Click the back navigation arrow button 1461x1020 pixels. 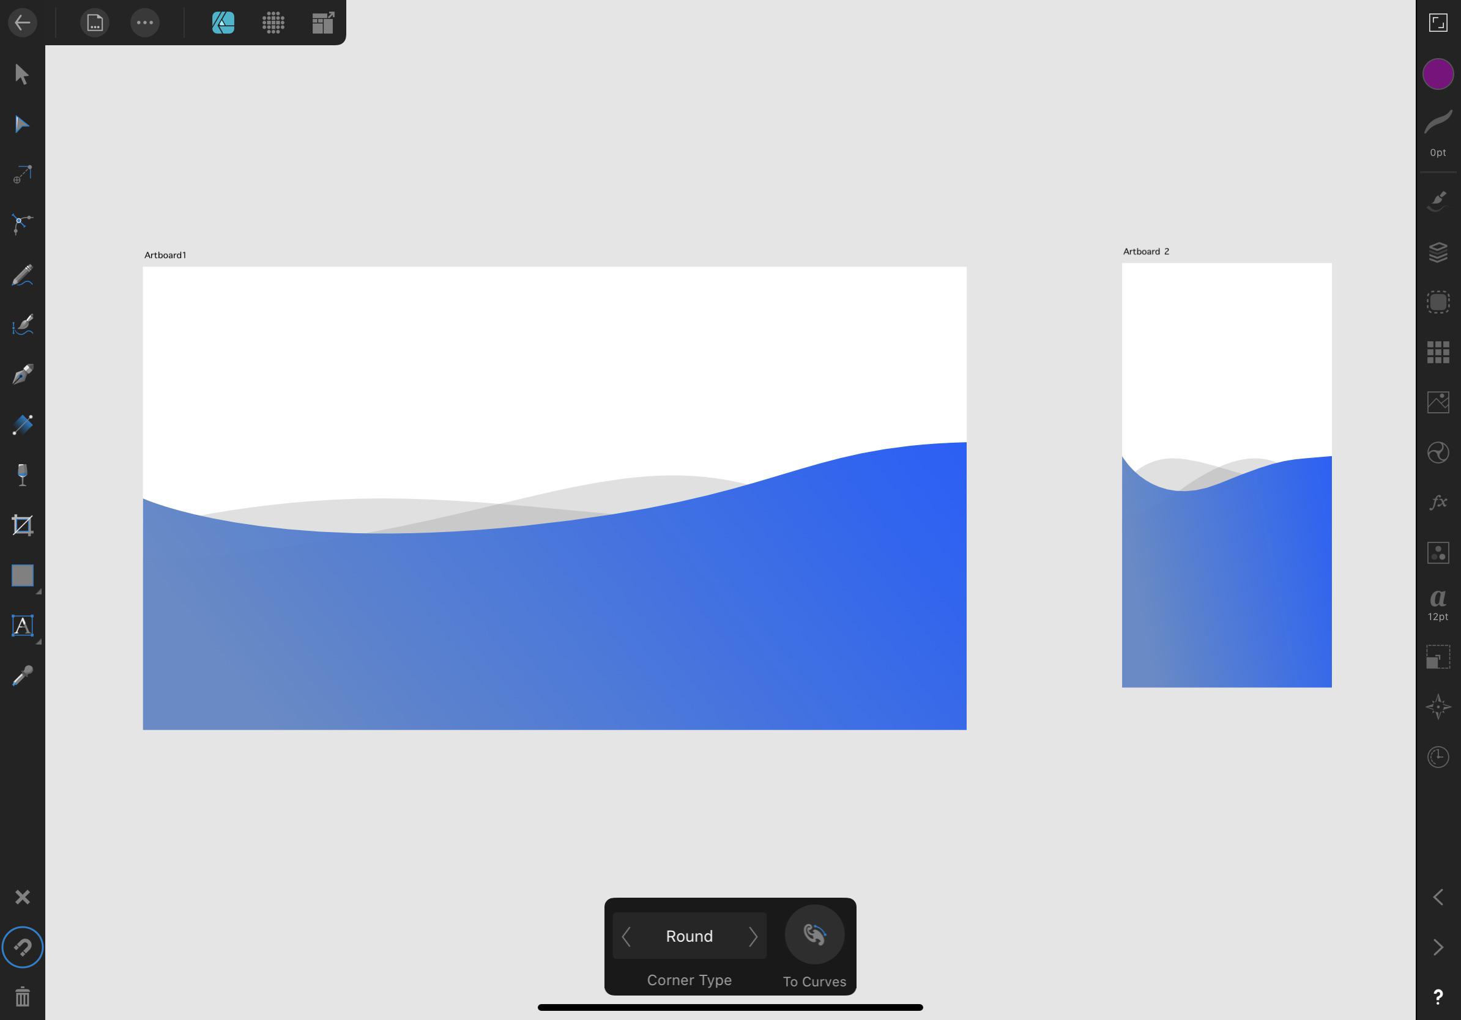point(22,22)
